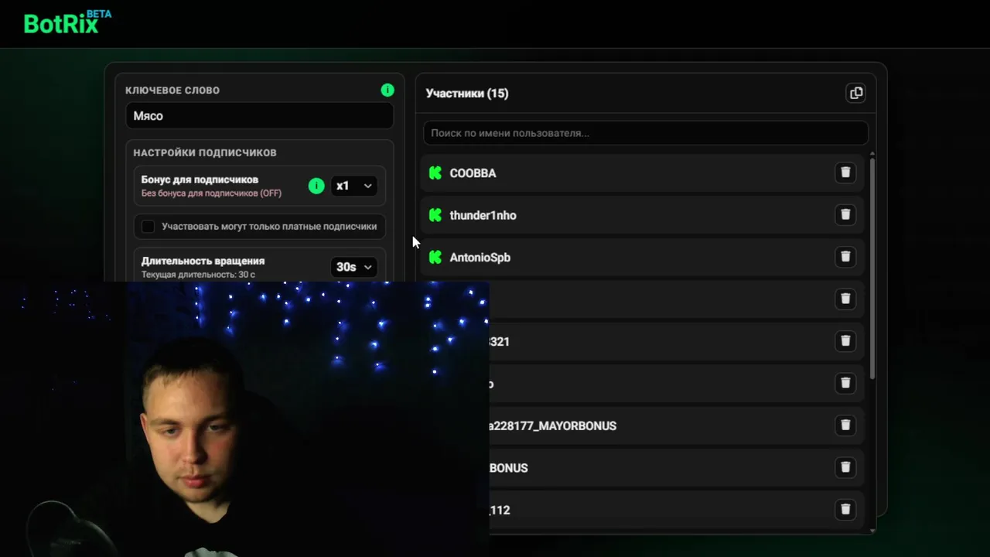Click the username search field
The width and height of the screenshot is (990, 557).
point(645,133)
